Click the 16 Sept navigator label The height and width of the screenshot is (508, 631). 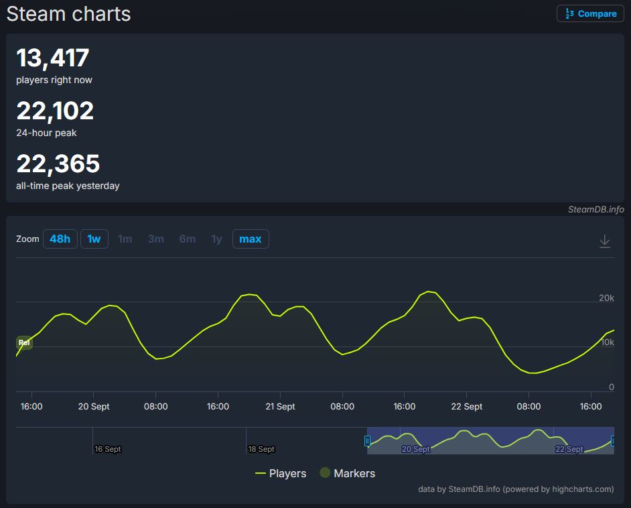pos(108,449)
